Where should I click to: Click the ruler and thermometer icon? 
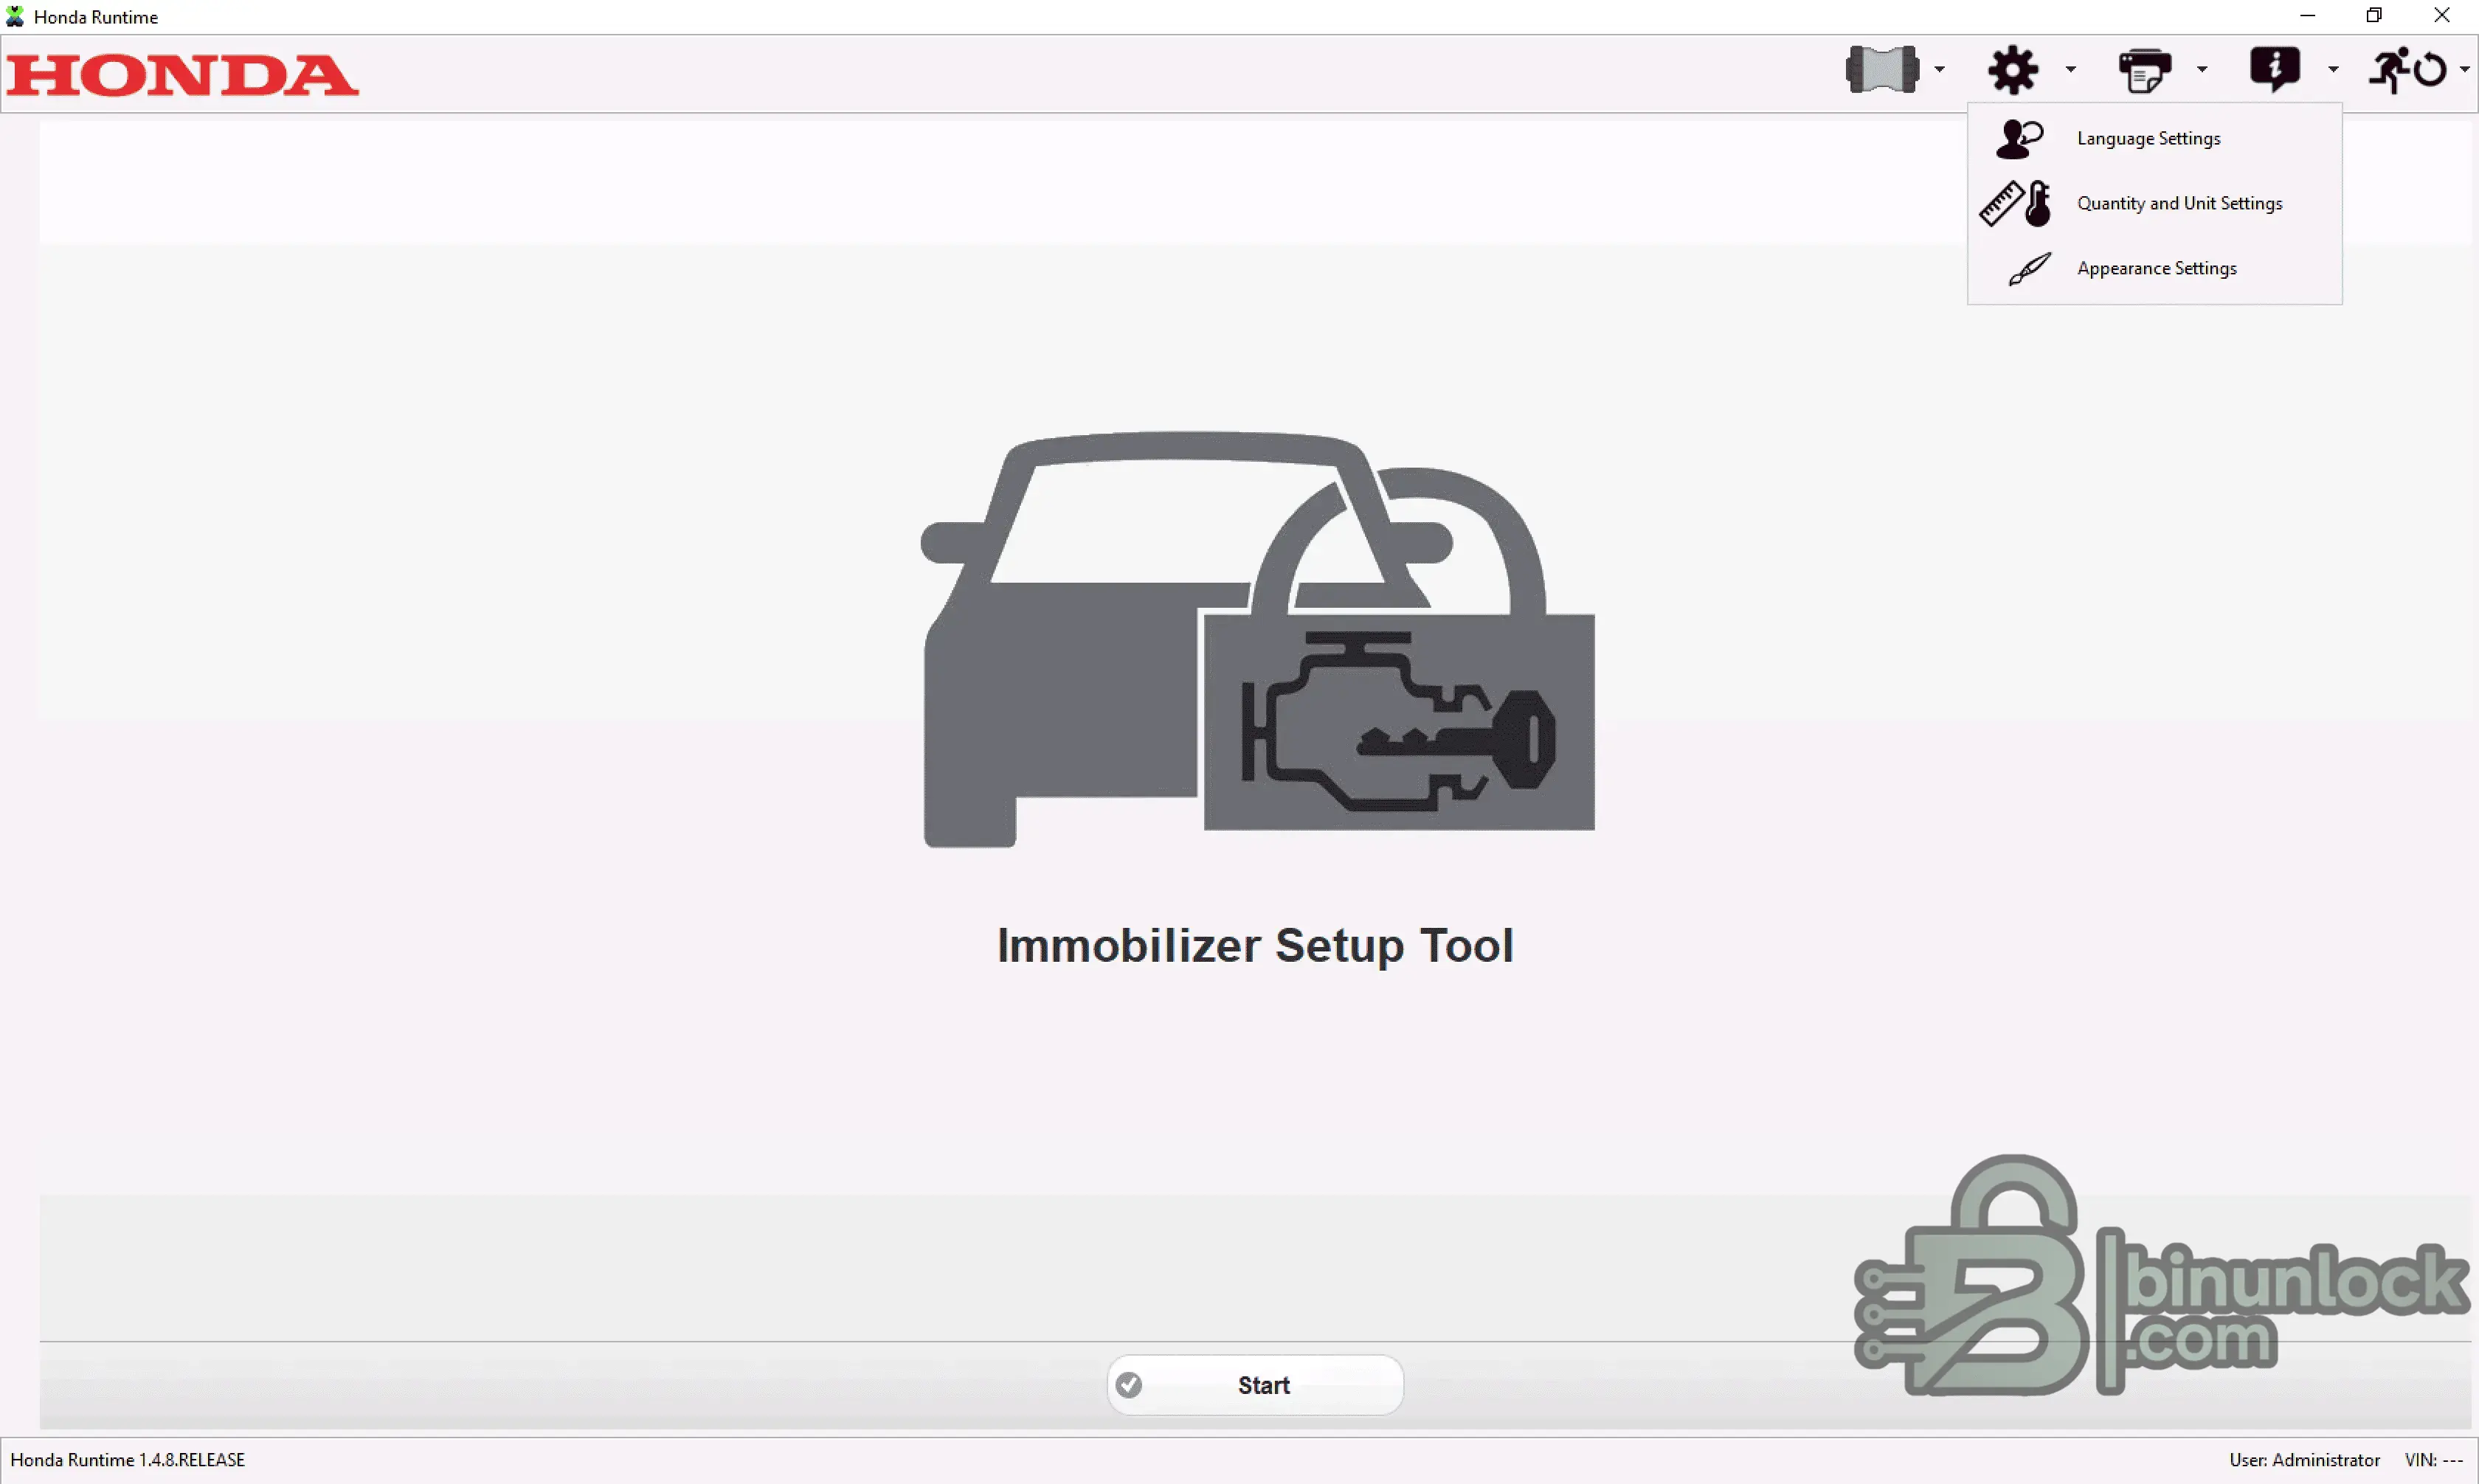(x=2015, y=204)
